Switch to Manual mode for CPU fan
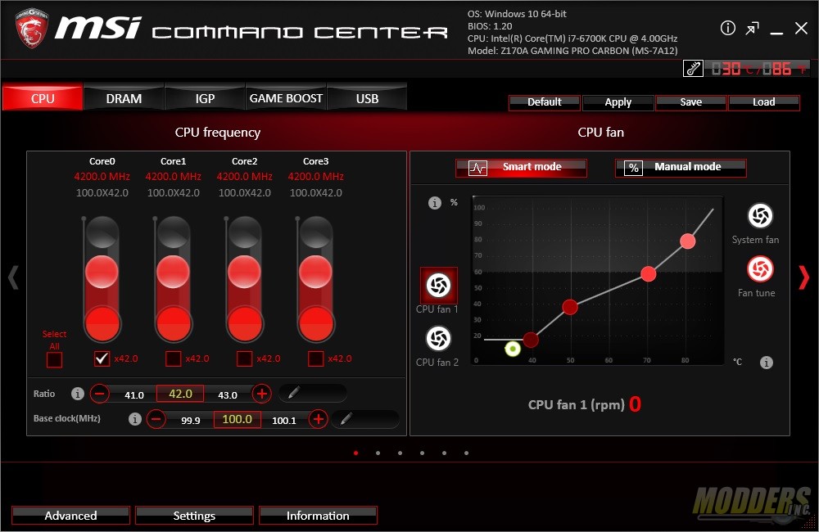Viewport: 819px width, 532px height. point(681,168)
